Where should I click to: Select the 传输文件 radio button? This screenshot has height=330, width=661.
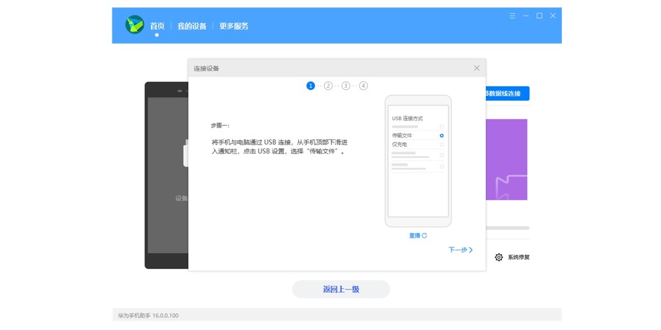(x=441, y=136)
